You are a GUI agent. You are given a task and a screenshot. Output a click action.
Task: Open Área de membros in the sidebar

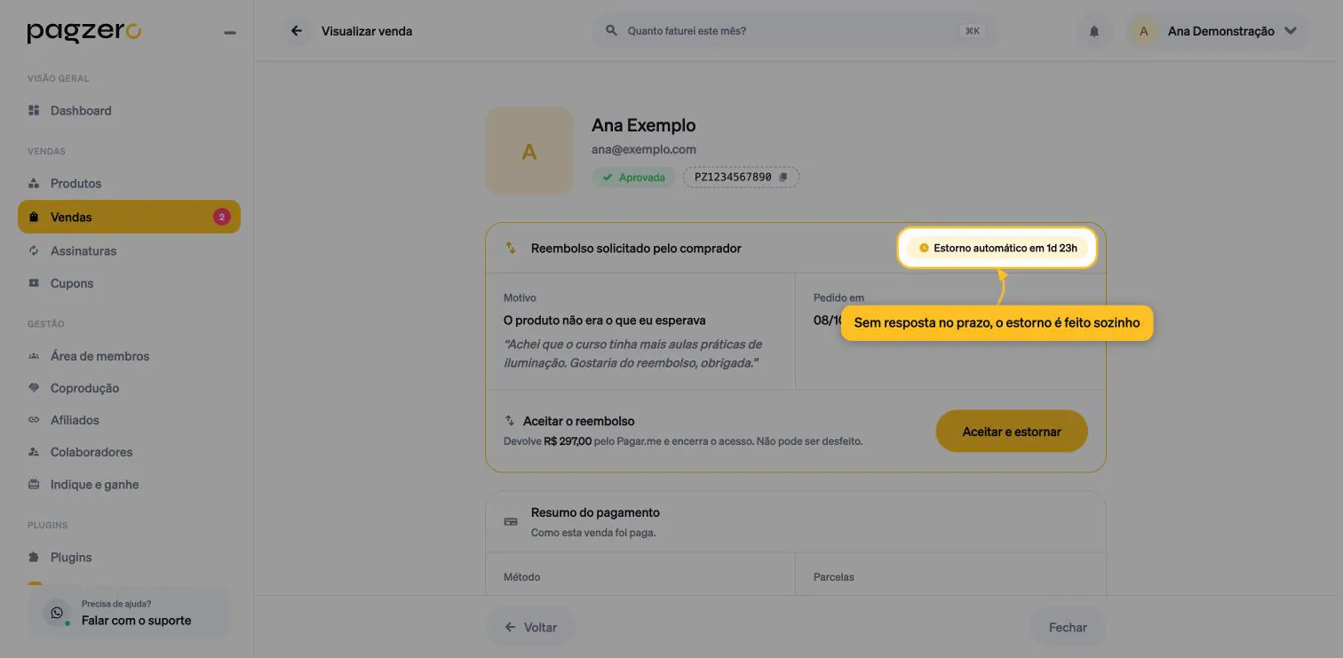(129, 356)
